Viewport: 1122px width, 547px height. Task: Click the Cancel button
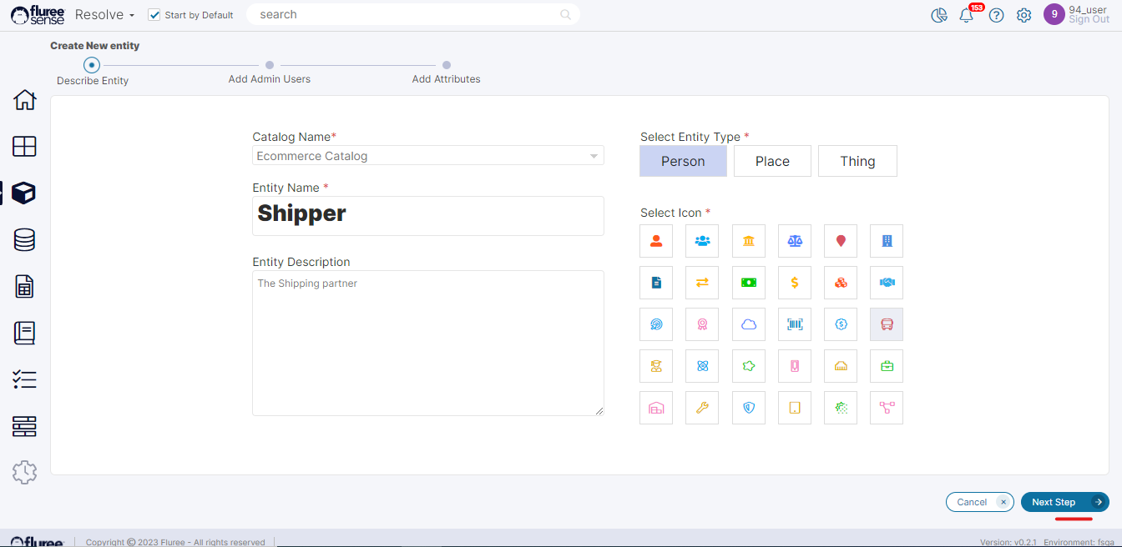[978, 502]
